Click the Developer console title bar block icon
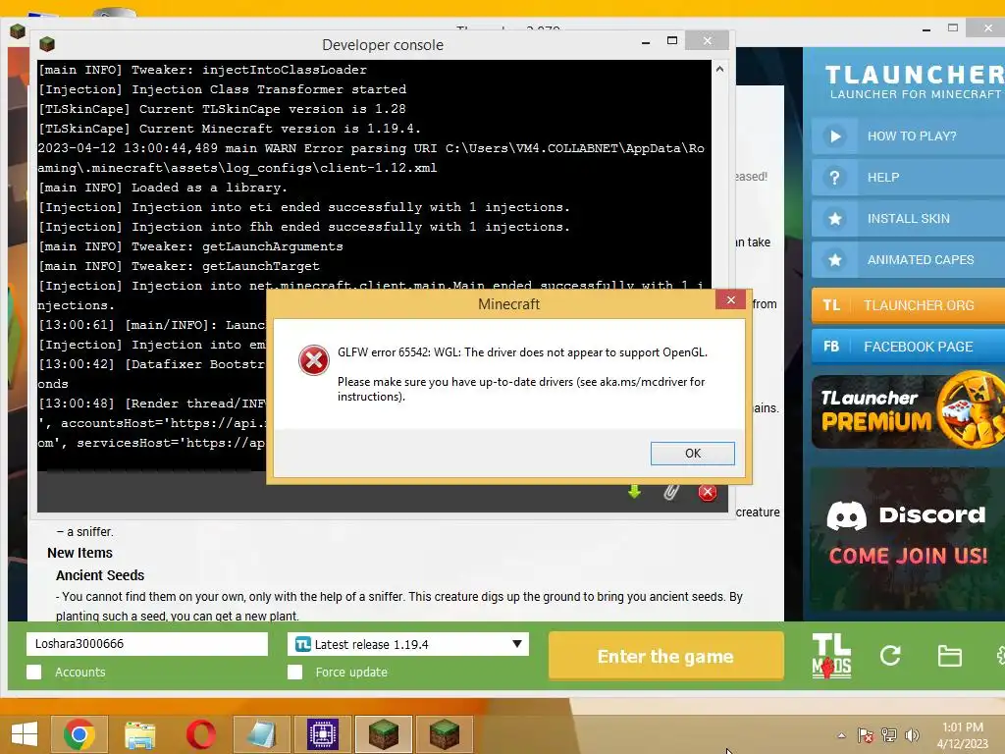The height and width of the screenshot is (754, 1005). (47, 44)
